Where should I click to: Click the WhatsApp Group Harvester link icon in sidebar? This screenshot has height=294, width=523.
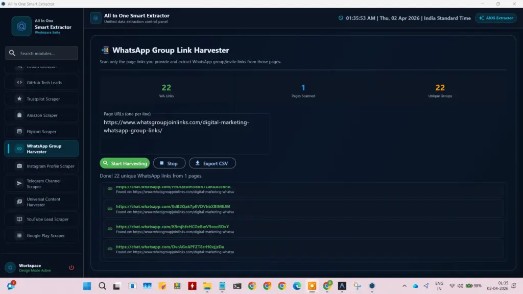pyautogui.click(x=19, y=149)
